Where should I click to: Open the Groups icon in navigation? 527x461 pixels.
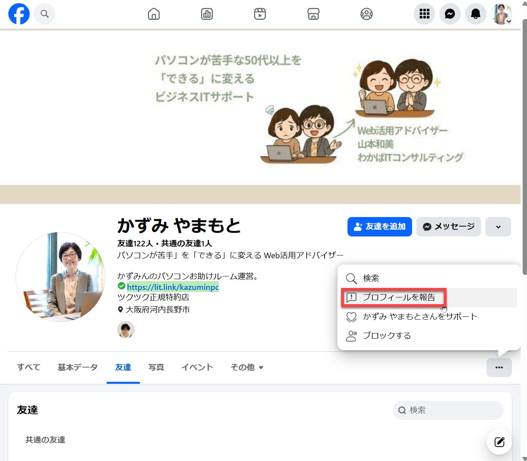pyautogui.click(x=366, y=14)
